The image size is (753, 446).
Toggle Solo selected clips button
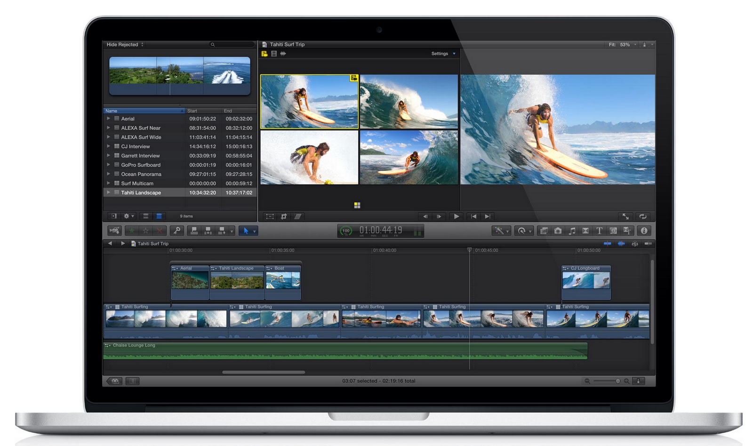635,243
